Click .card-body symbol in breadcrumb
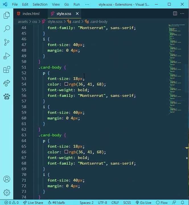 point(96,22)
